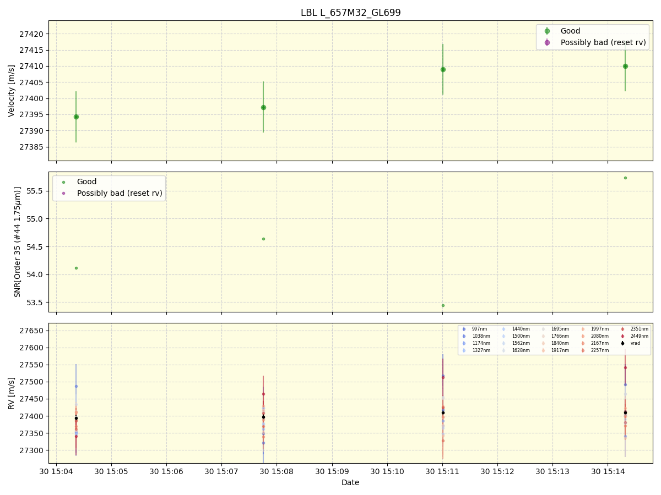Click the 1840nm legend entry
The width and height of the screenshot is (661, 495).
[555, 343]
